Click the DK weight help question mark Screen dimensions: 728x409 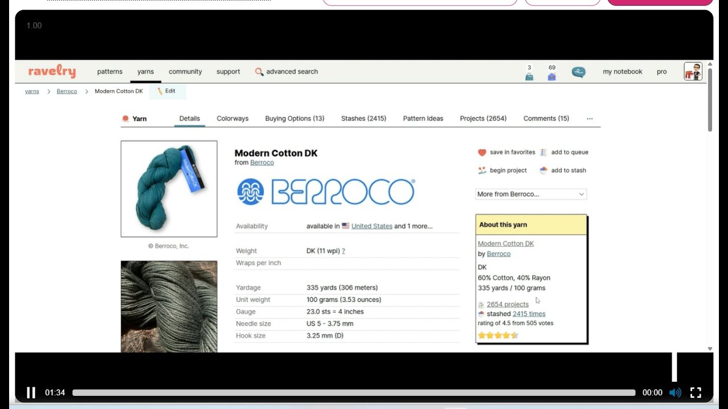tap(343, 251)
